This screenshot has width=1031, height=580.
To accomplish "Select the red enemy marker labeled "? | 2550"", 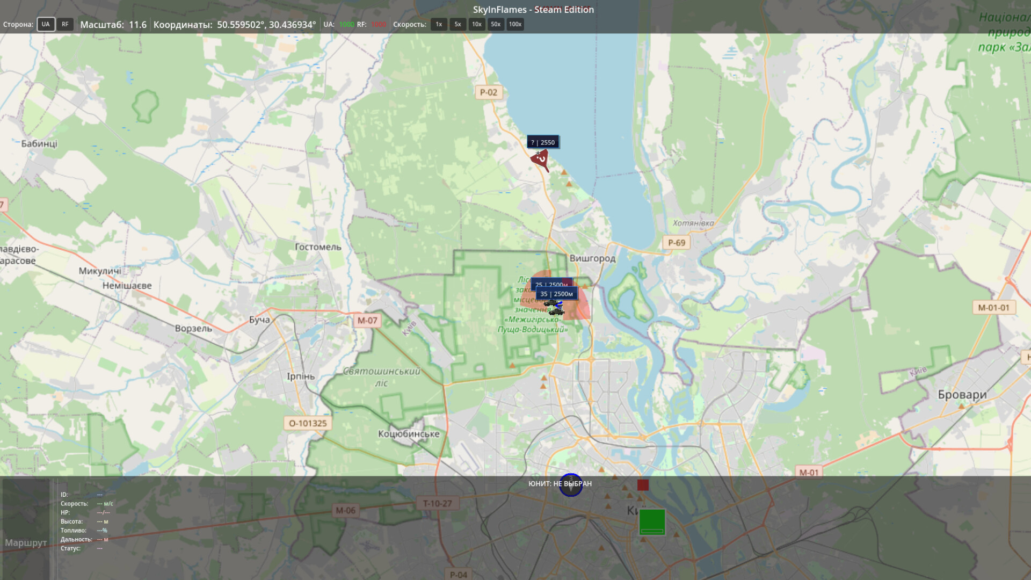I will [x=541, y=159].
